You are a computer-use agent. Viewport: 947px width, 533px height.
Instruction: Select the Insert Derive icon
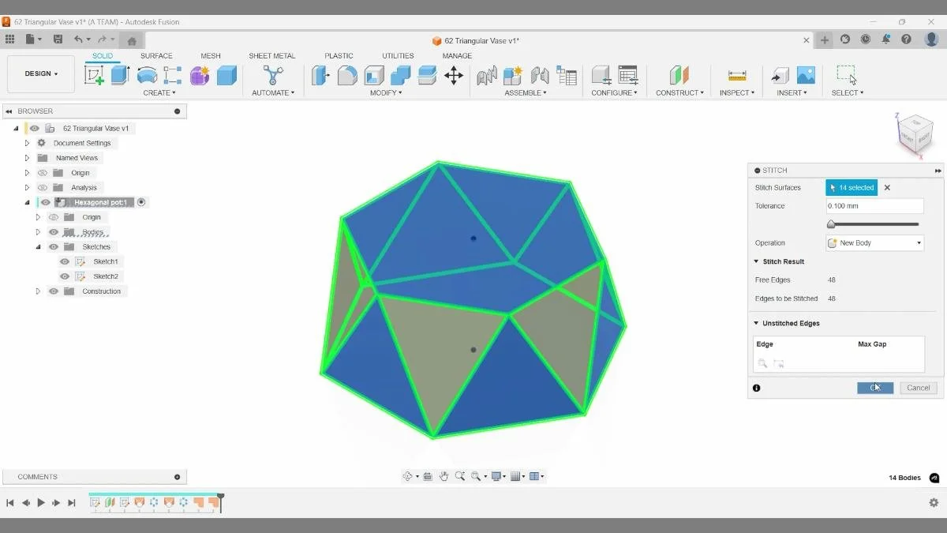coord(780,75)
